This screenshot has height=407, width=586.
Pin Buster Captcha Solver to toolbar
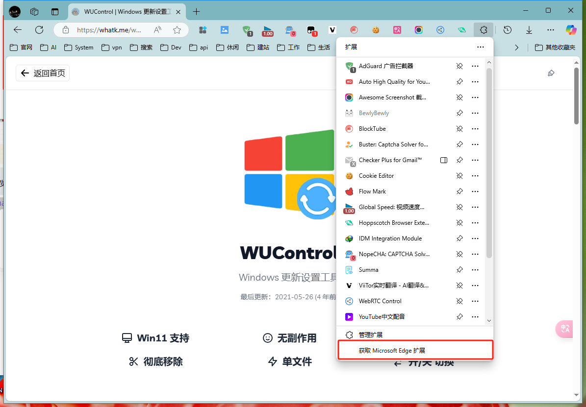click(459, 144)
